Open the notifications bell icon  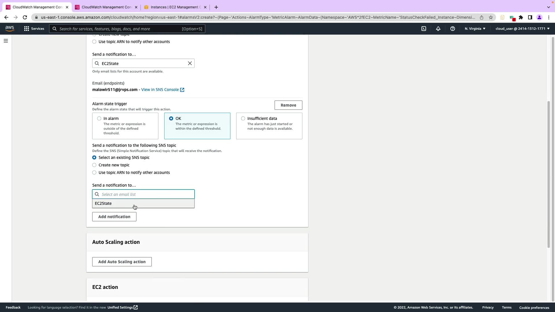click(x=438, y=29)
